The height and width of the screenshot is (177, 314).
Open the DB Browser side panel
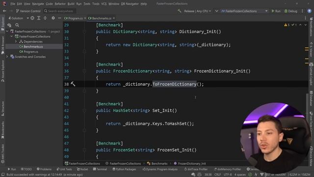click(x=2, y=45)
